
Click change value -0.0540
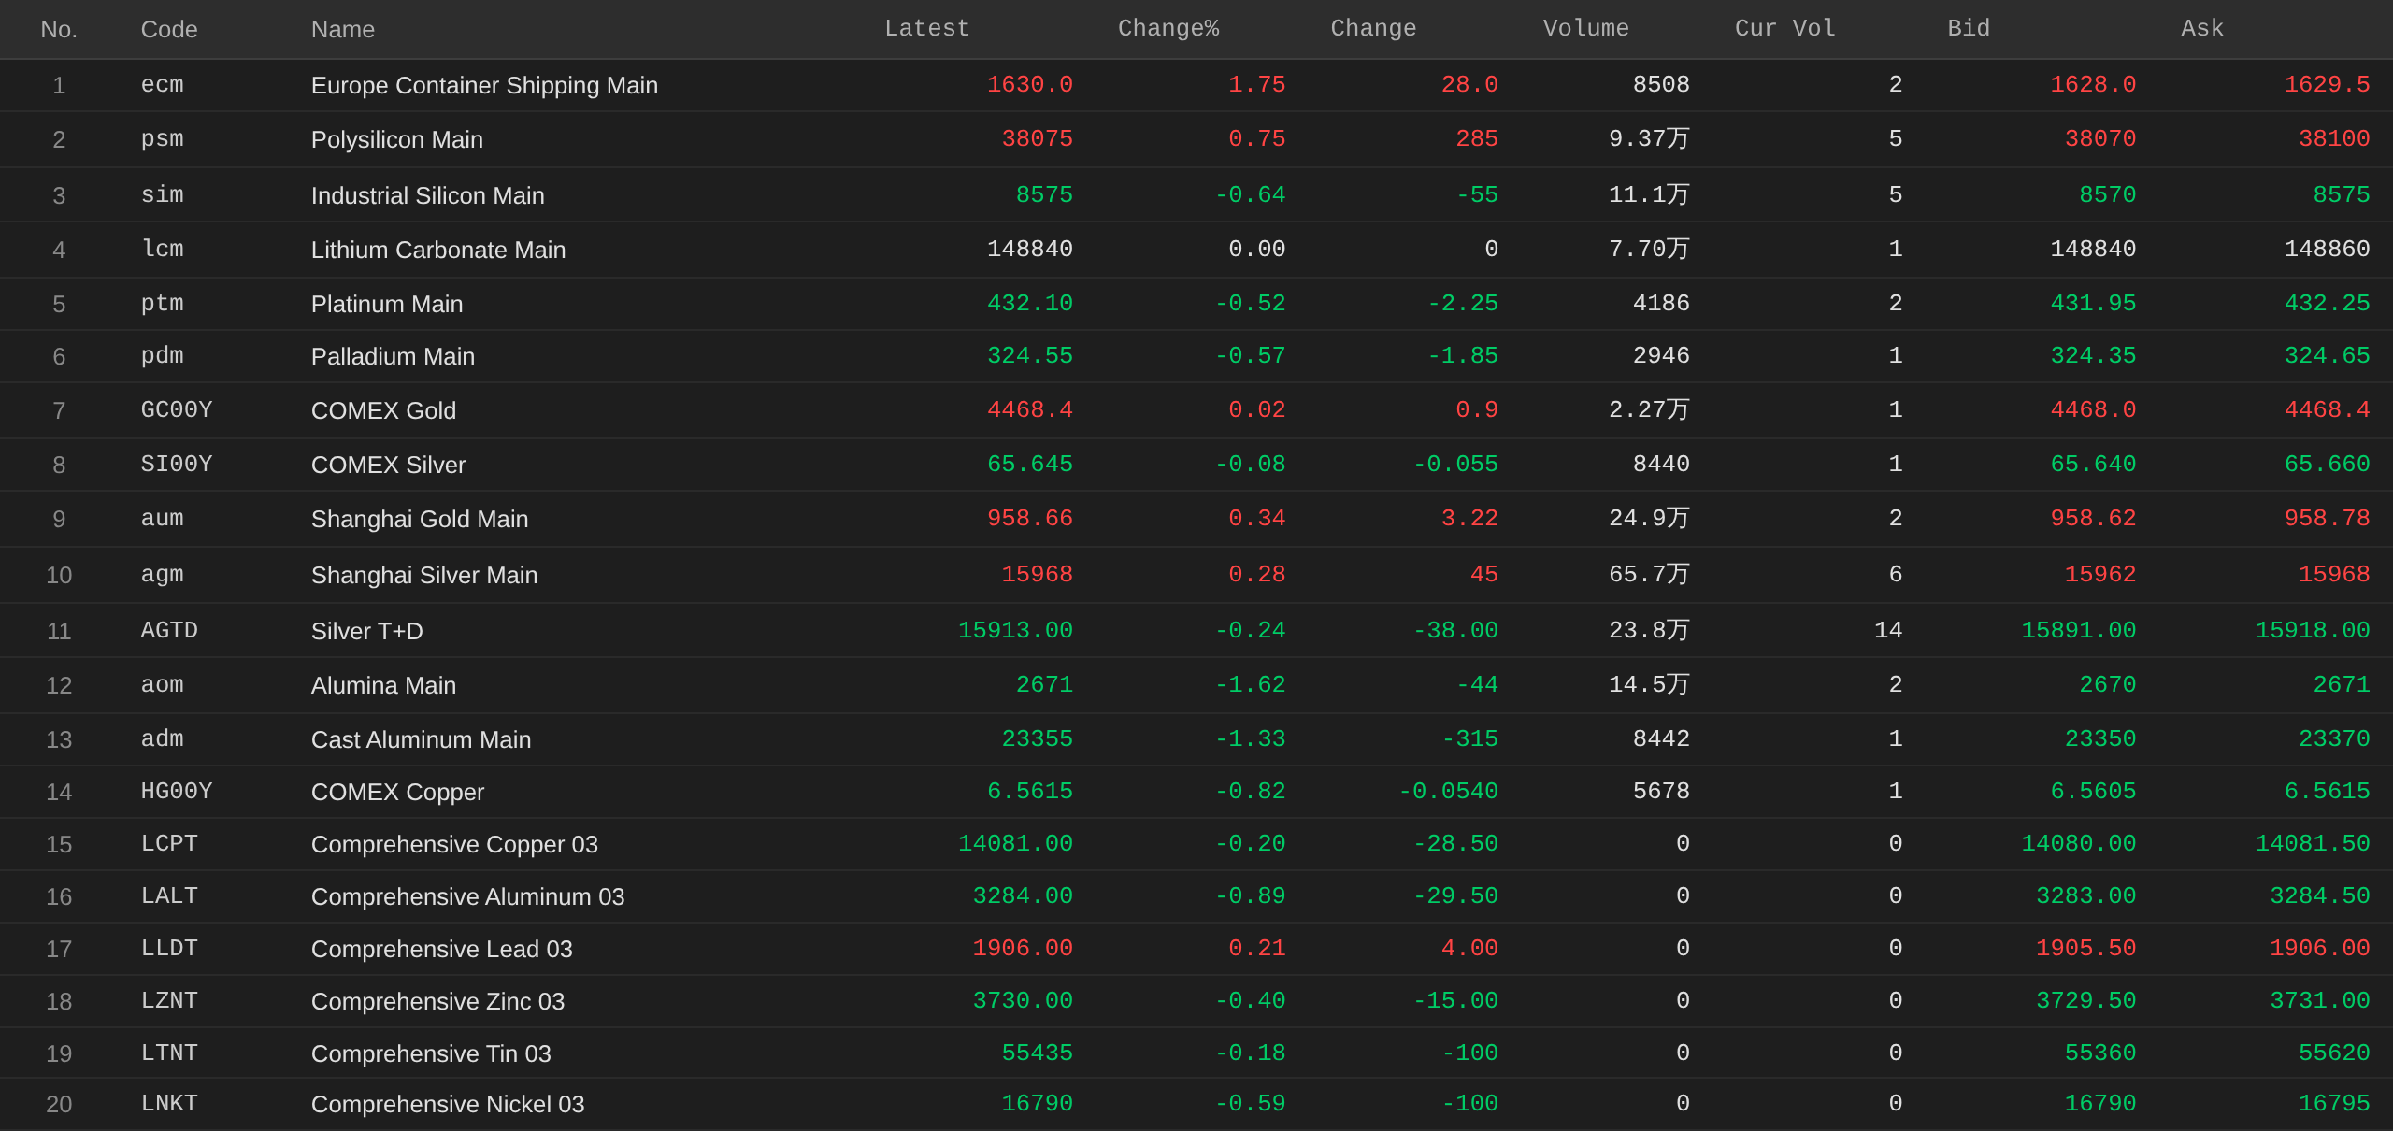[x=1448, y=792]
